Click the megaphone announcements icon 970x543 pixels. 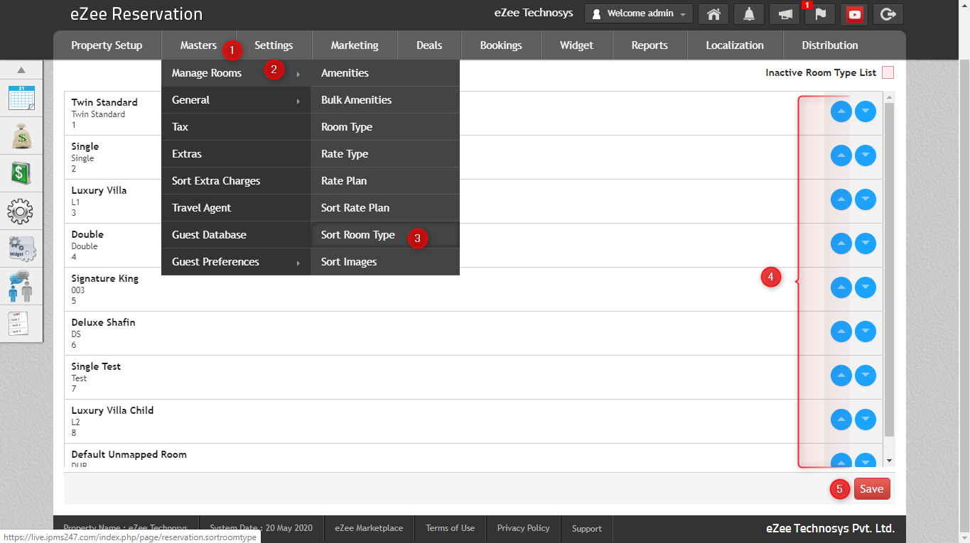785,14
